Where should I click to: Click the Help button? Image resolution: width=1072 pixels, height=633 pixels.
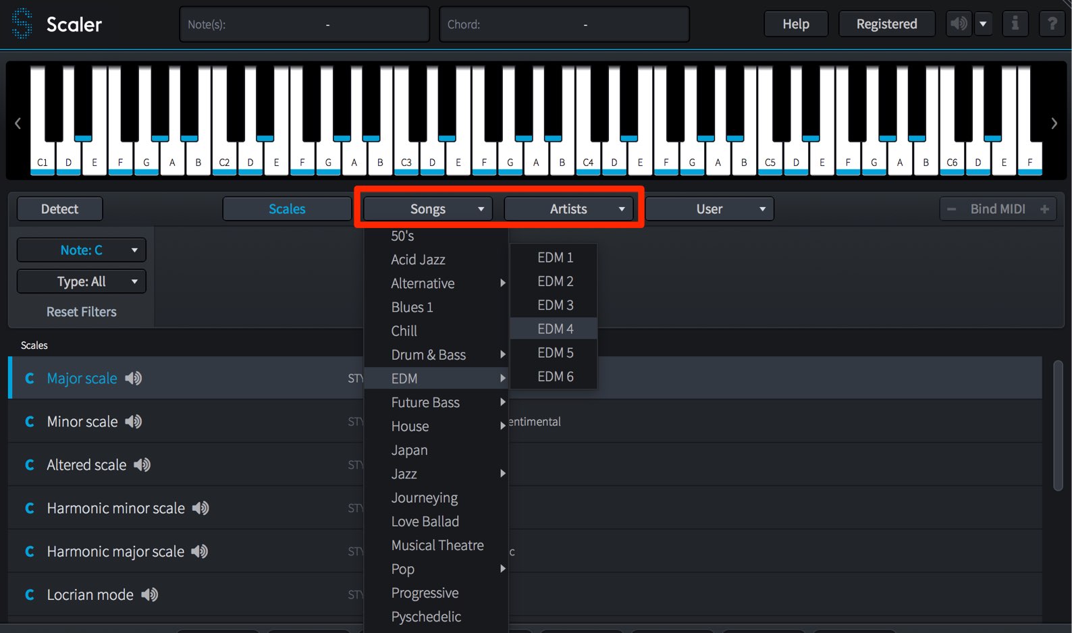(796, 24)
